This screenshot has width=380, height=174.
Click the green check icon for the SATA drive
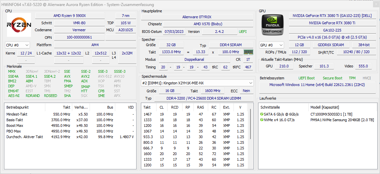pyautogui.click(x=261, y=114)
